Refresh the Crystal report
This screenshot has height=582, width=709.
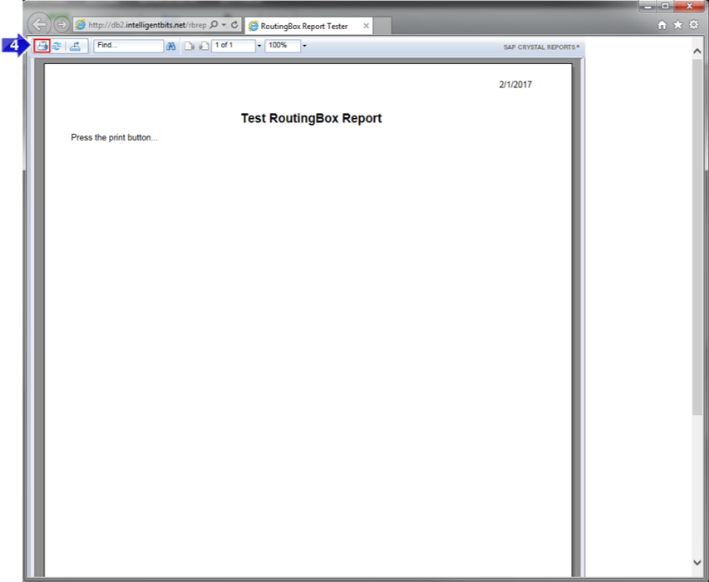[x=57, y=46]
